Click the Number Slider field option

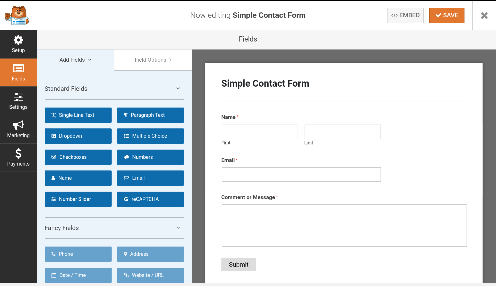[x=78, y=199]
